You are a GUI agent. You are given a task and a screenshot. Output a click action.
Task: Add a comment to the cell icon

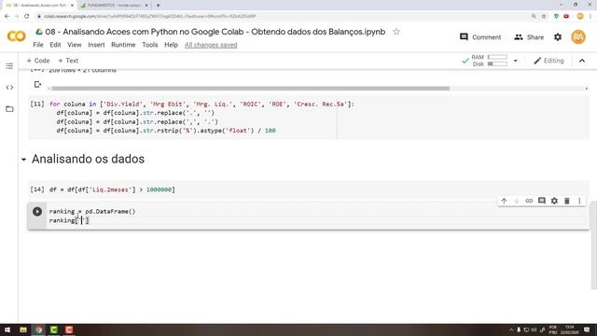(x=542, y=201)
